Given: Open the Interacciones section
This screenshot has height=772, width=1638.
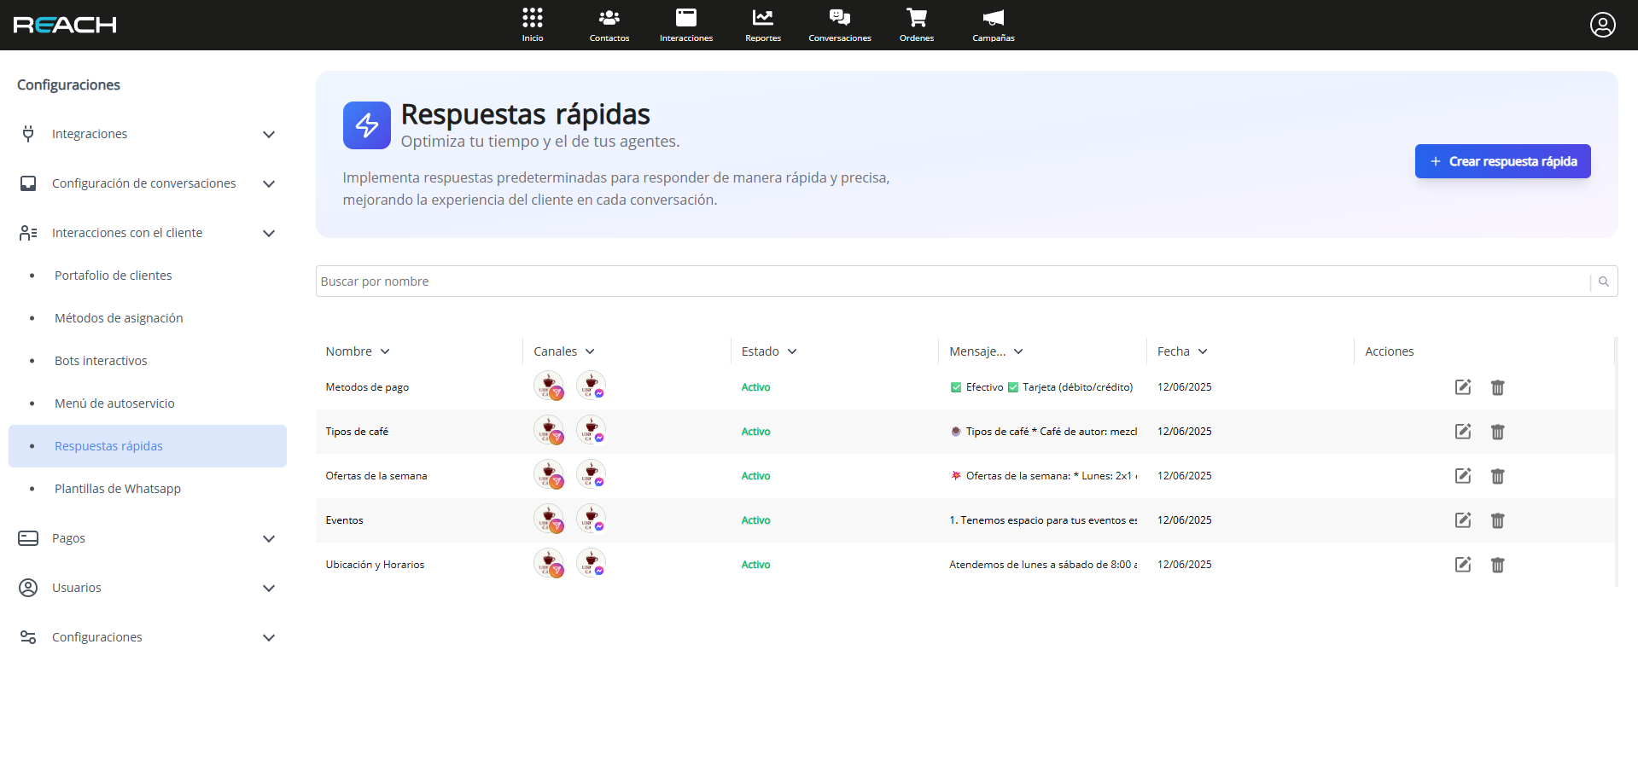Looking at the screenshot, I should (686, 25).
